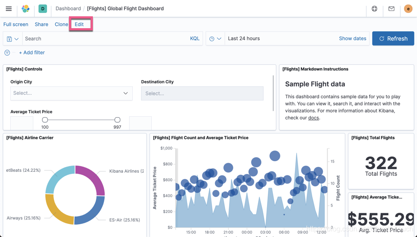Click the slider handle at 997
417x237 pixels.
(117, 120)
